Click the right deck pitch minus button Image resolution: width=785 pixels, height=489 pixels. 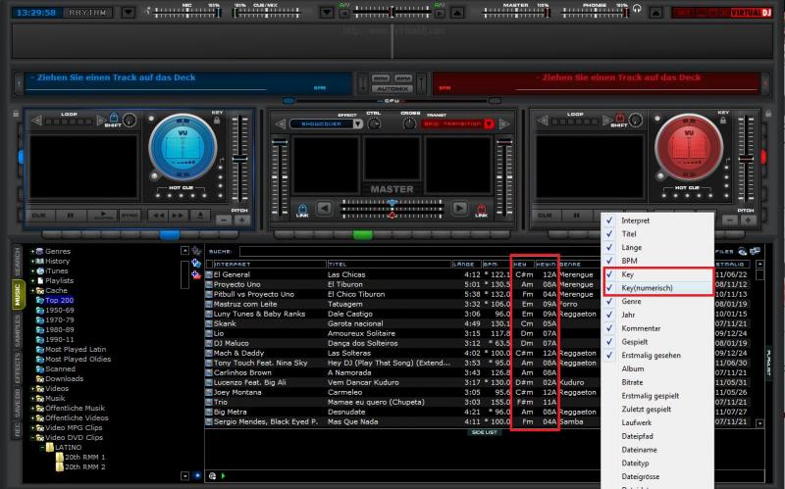(x=730, y=220)
